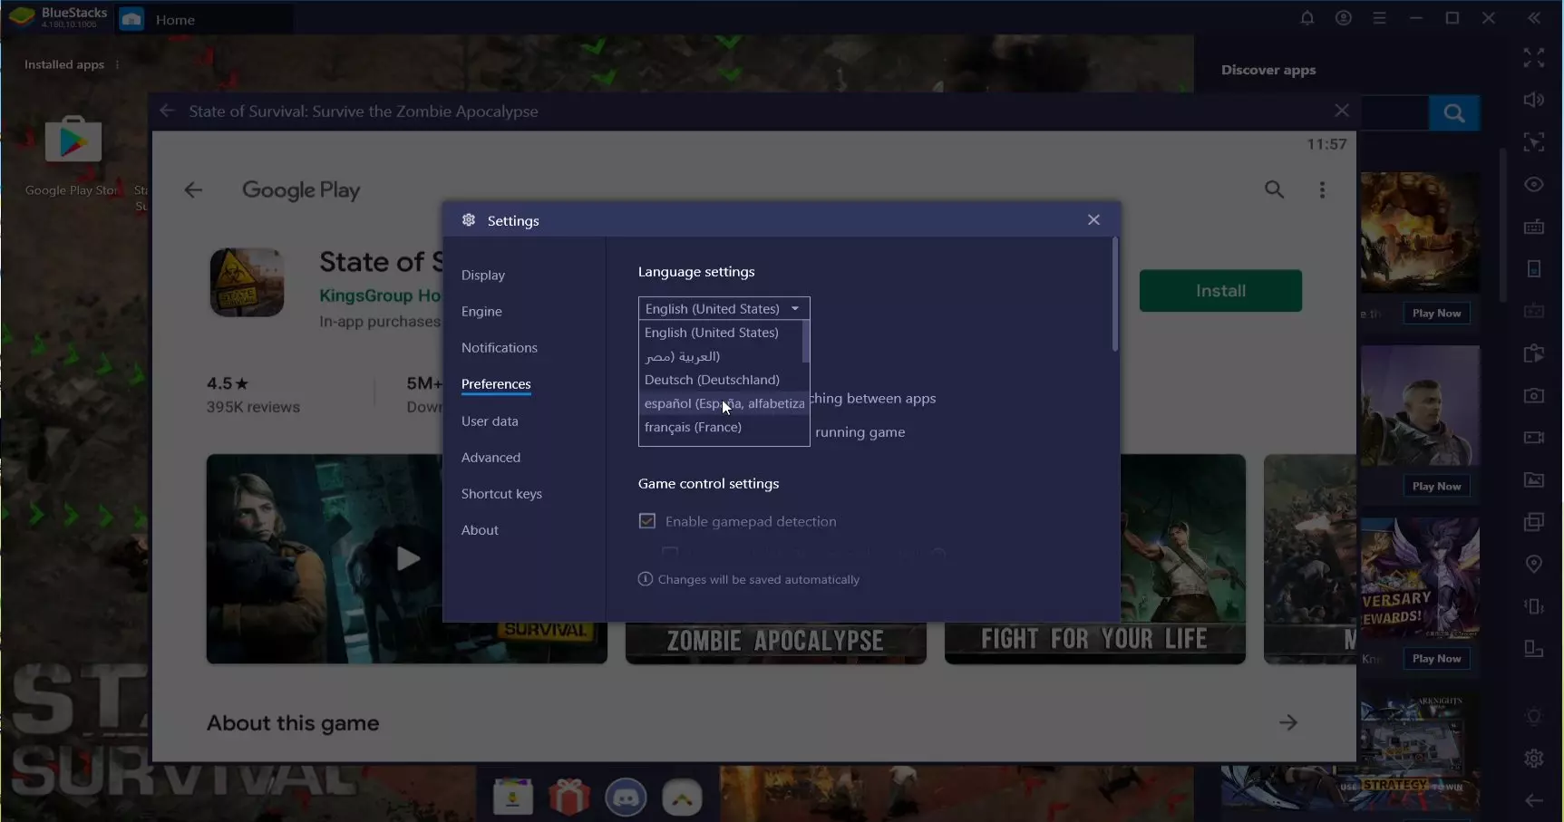This screenshot has height=822, width=1564.
Task: Open sidebar settings gear icon
Action: pos(1533,758)
